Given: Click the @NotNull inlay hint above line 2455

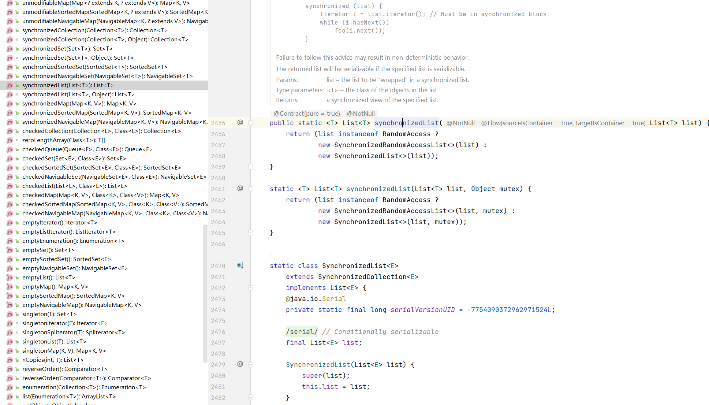Looking at the screenshot, I should tap(361, 114).
